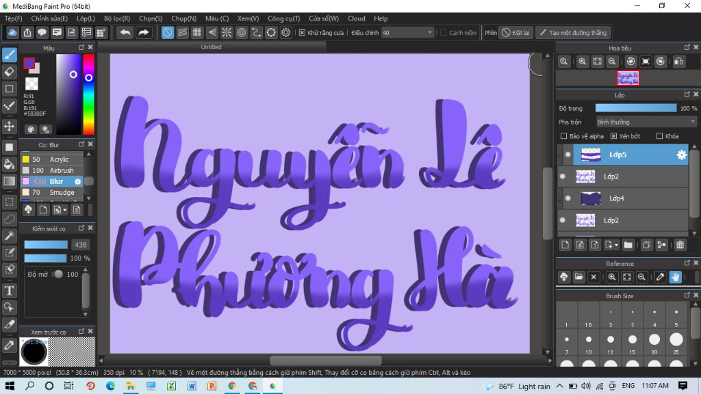Screen dimensions: 701x394
Task: Open add-layer dropdown arrow in layer toolbar
Action: (611, 244)
